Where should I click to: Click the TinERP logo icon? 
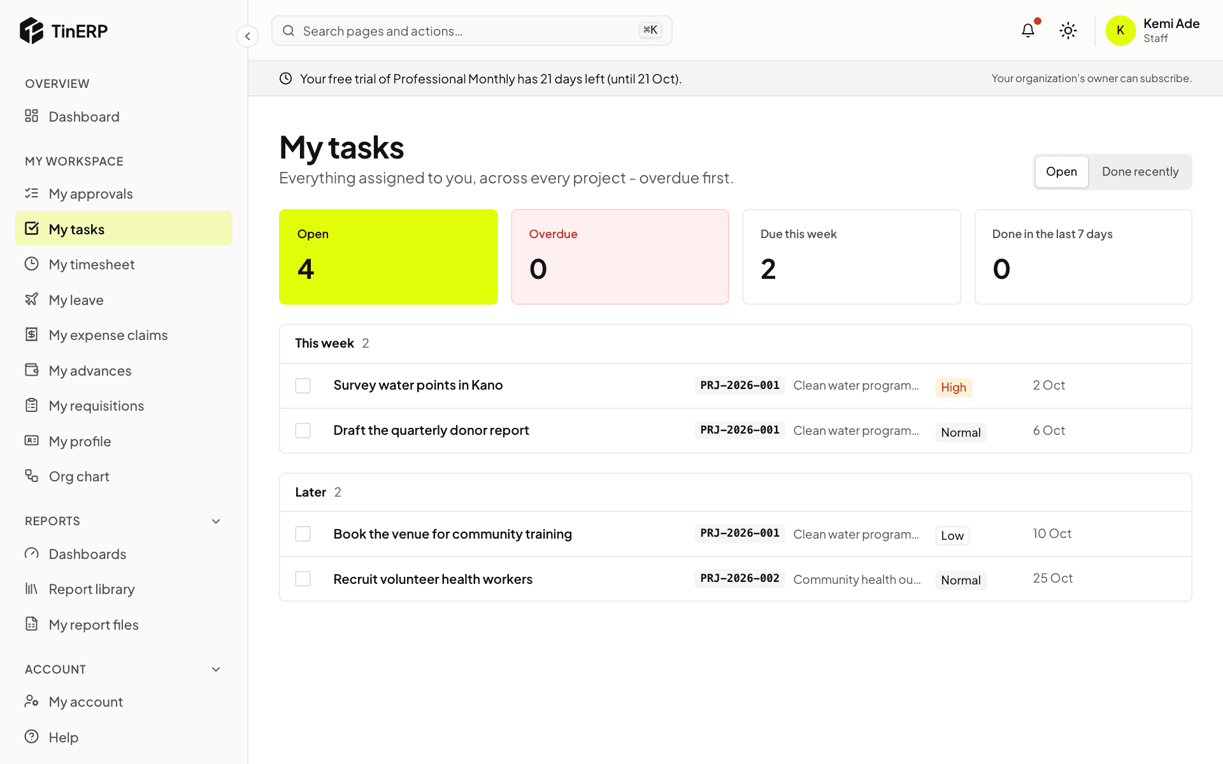31,31
